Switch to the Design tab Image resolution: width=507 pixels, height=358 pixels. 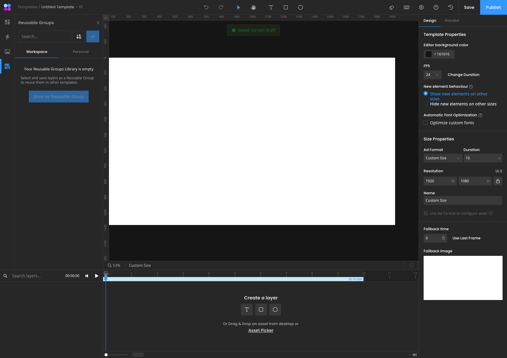[x=430, y=21]
